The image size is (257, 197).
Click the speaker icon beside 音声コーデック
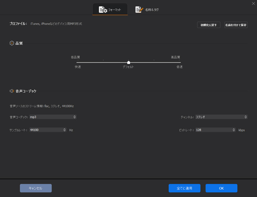click(11, 91)
